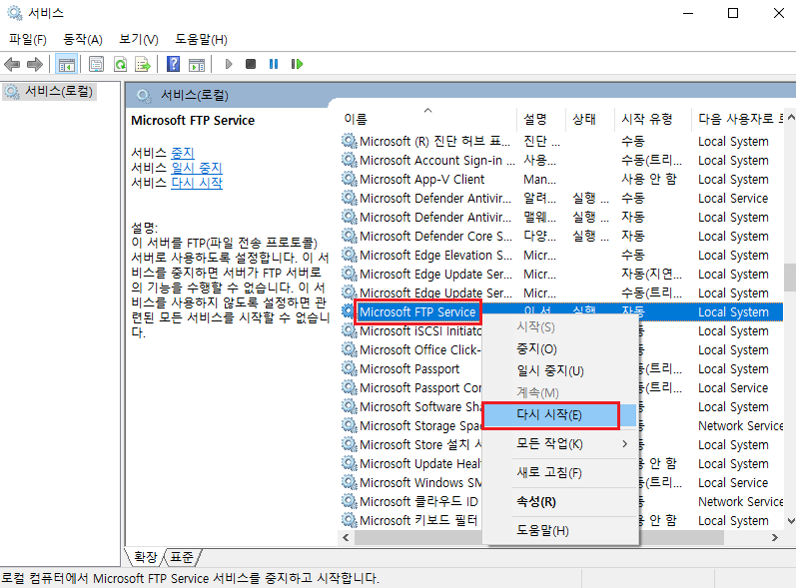Viewport: 796px width, 588px height.
Task: Click gear icon of Microsoft 클라우드 ID row
Action: (x=349, y=501)
